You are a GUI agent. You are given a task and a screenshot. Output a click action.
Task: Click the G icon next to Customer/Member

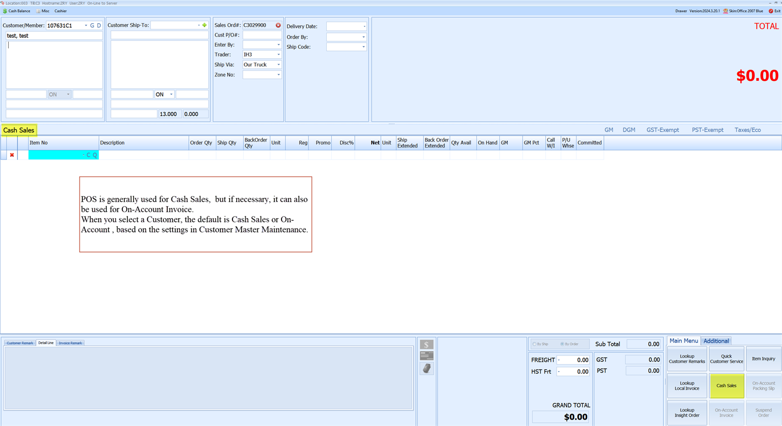click(x=92, y=25)
